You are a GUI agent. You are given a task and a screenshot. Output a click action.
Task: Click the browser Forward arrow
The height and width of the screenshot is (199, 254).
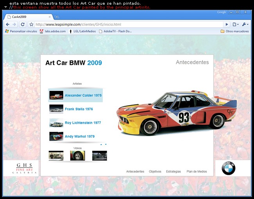coord(14,24)
